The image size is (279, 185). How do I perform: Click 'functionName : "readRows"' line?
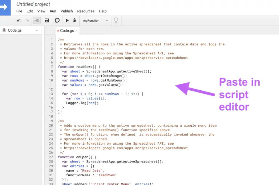[91, 175]
